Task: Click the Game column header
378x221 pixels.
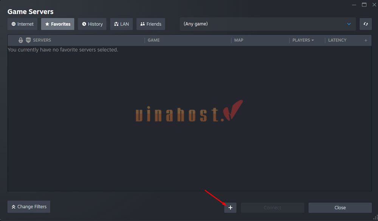Action: 153,40
